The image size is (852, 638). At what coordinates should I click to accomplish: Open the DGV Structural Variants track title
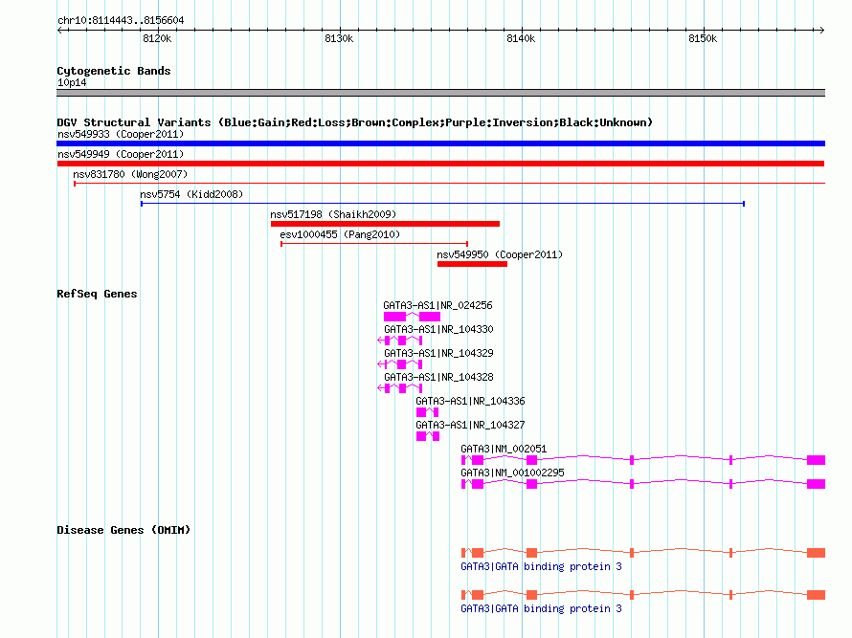[354, 122]
